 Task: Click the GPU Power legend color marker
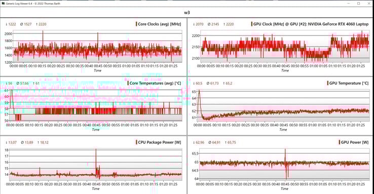pos(340,142)
